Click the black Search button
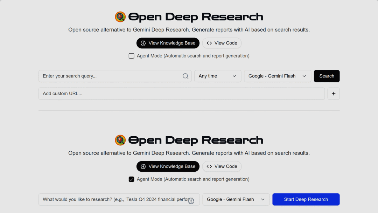This screenshot has height=213, width=378. (x=327, y=76)
